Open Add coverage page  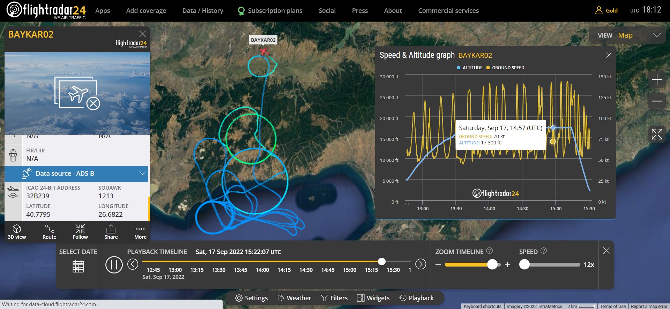pyautogui.click(x=146, y=10)
